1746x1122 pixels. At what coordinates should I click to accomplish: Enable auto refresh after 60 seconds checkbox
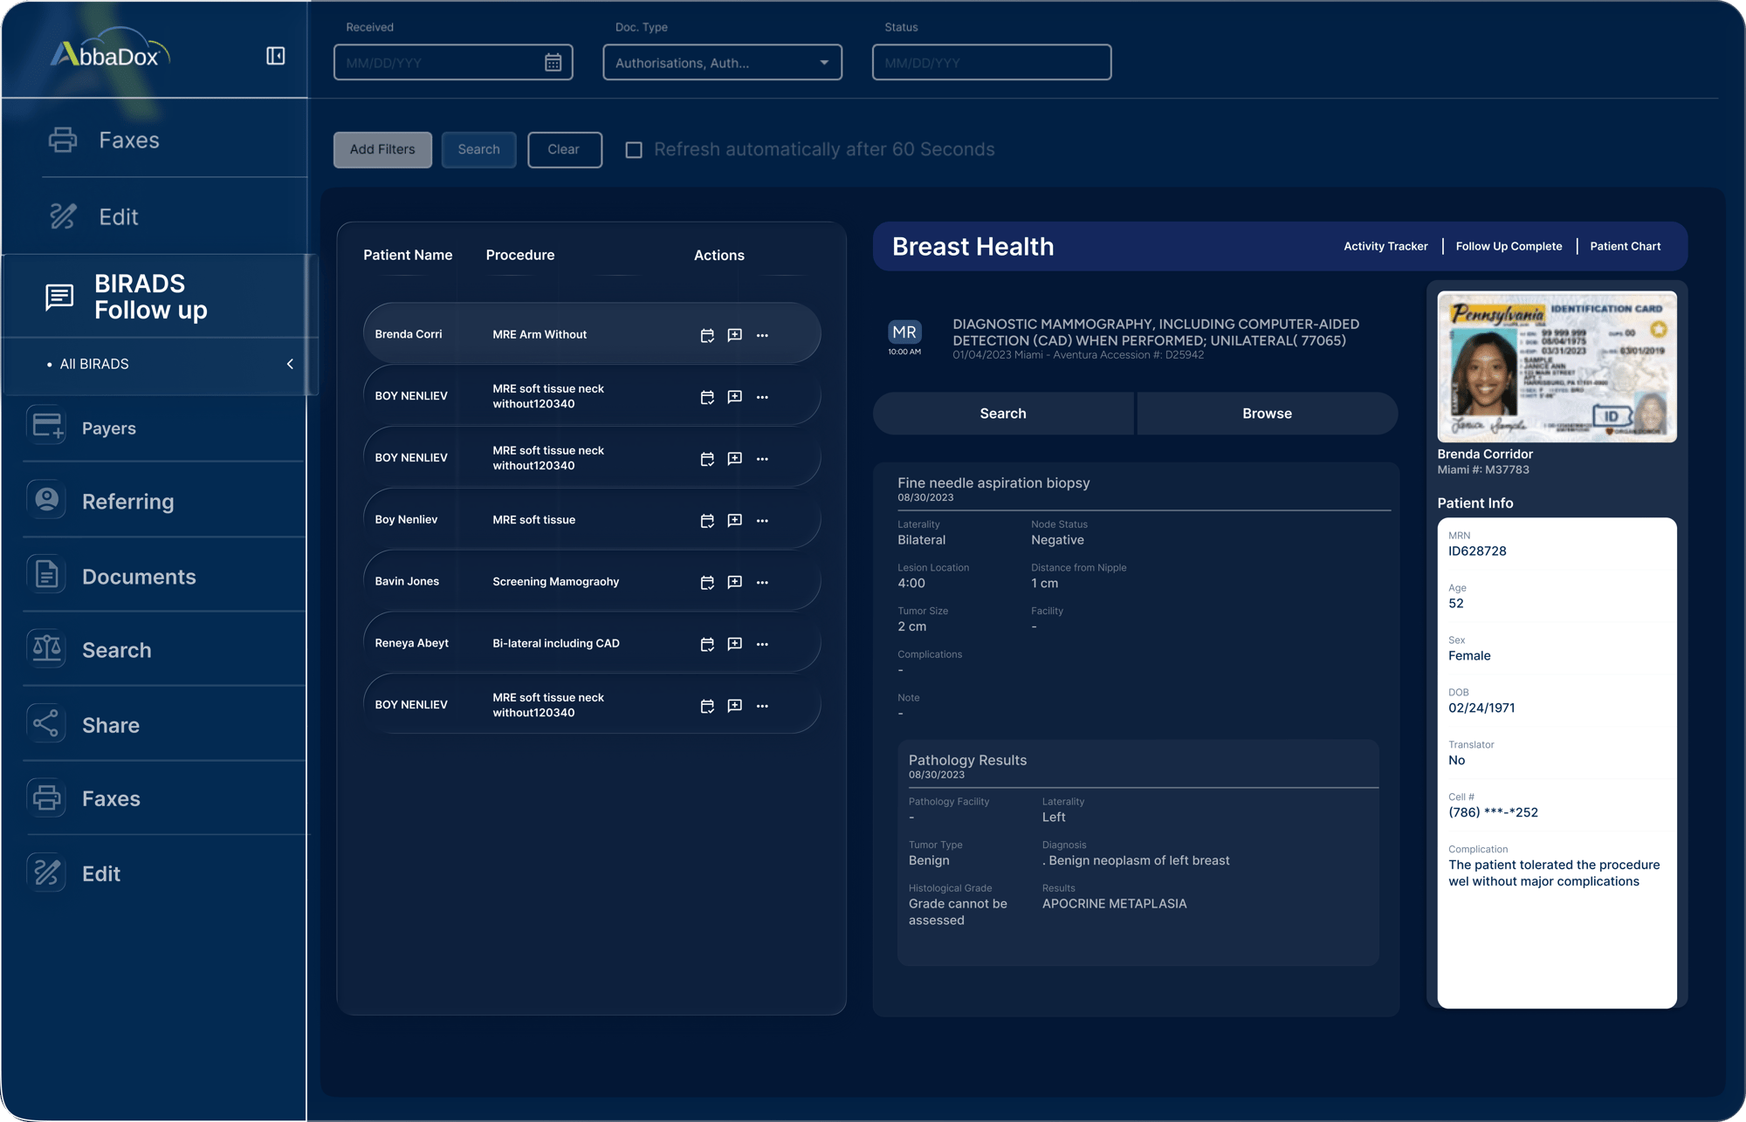pyautogui.click(x=634, y=150)
